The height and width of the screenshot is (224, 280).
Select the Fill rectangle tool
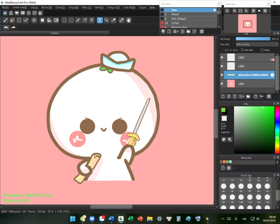pos(42,20)
